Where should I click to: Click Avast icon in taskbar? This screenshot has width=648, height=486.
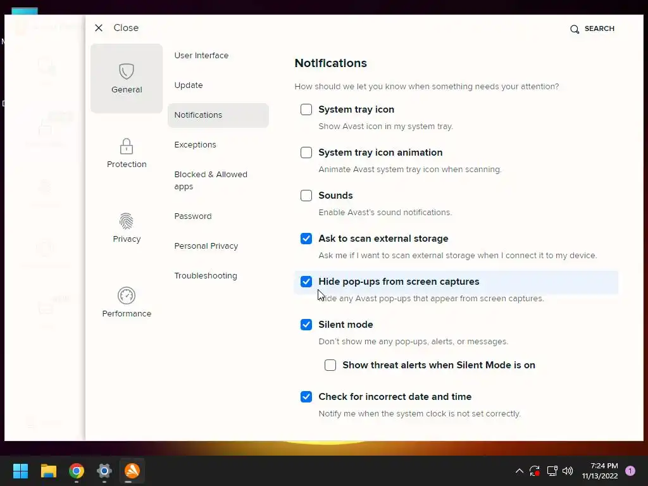(132, 471)
